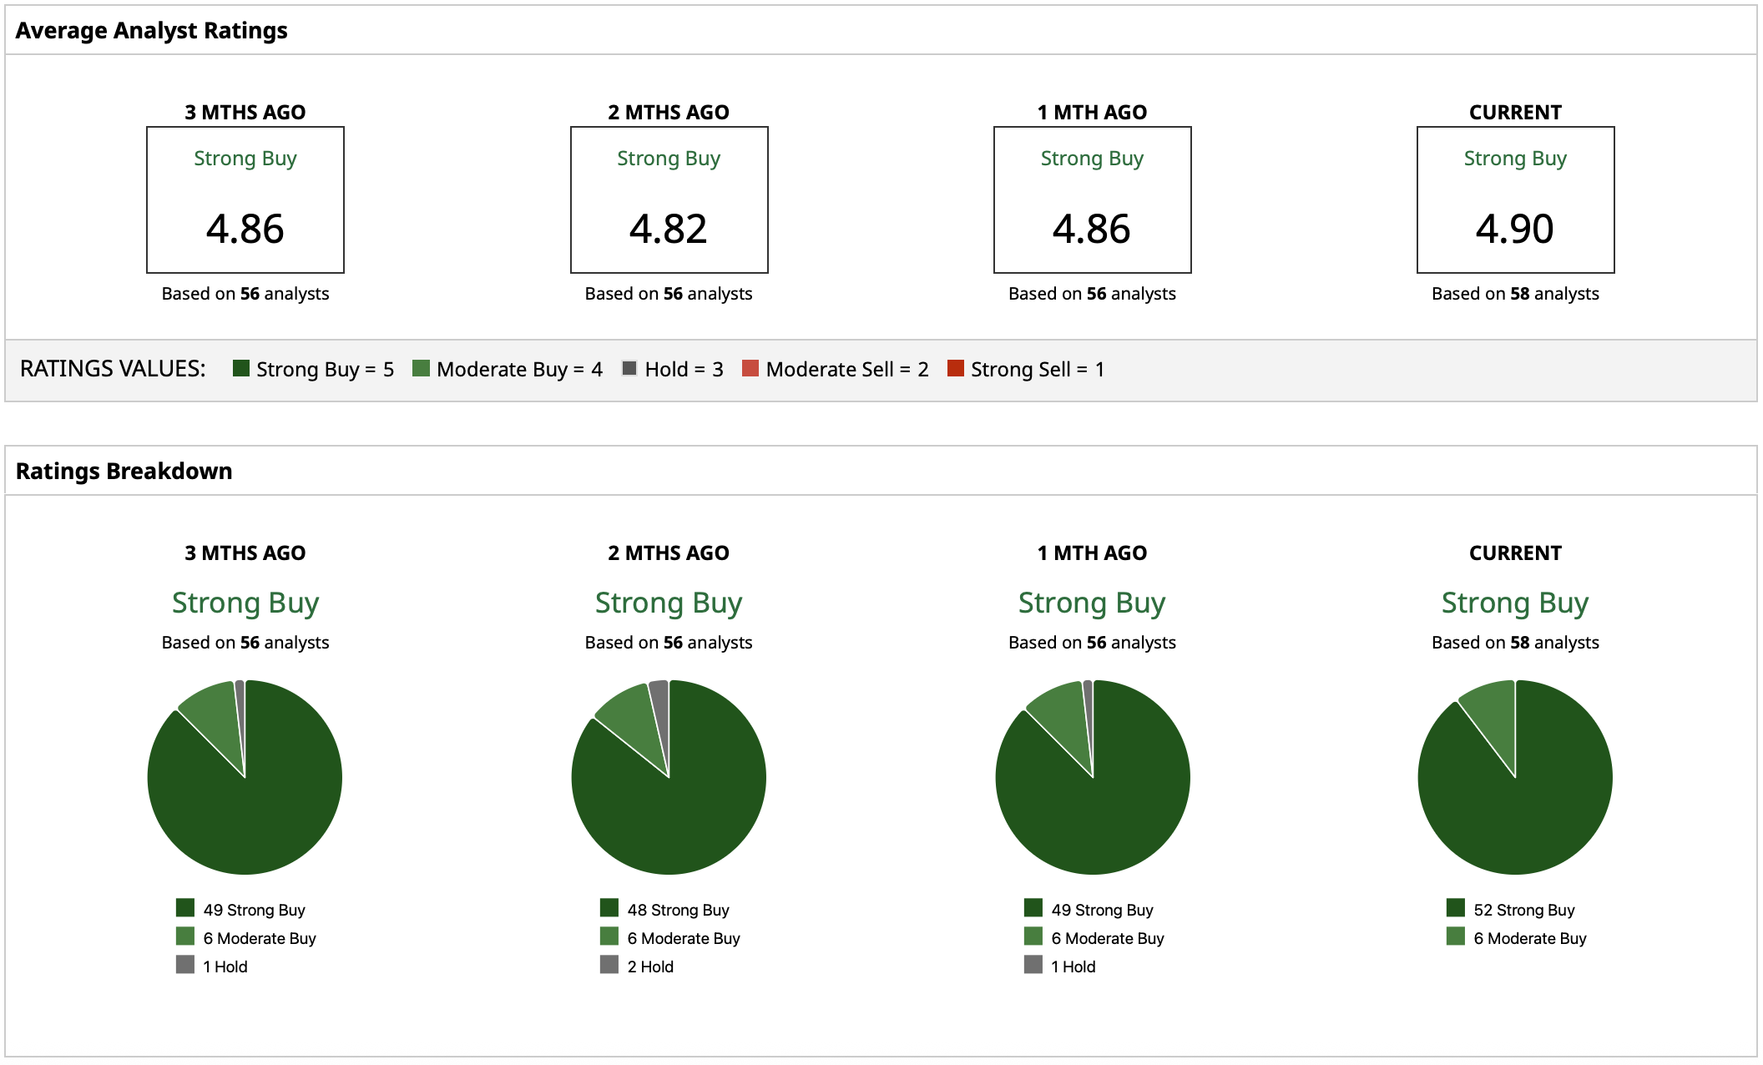Click the Hold gray legend swatch

(x=629, y=368)
